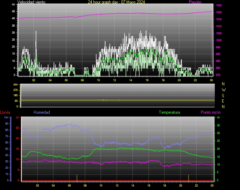
Task: Select pressure axis value 995
Action: pos(218,47)
